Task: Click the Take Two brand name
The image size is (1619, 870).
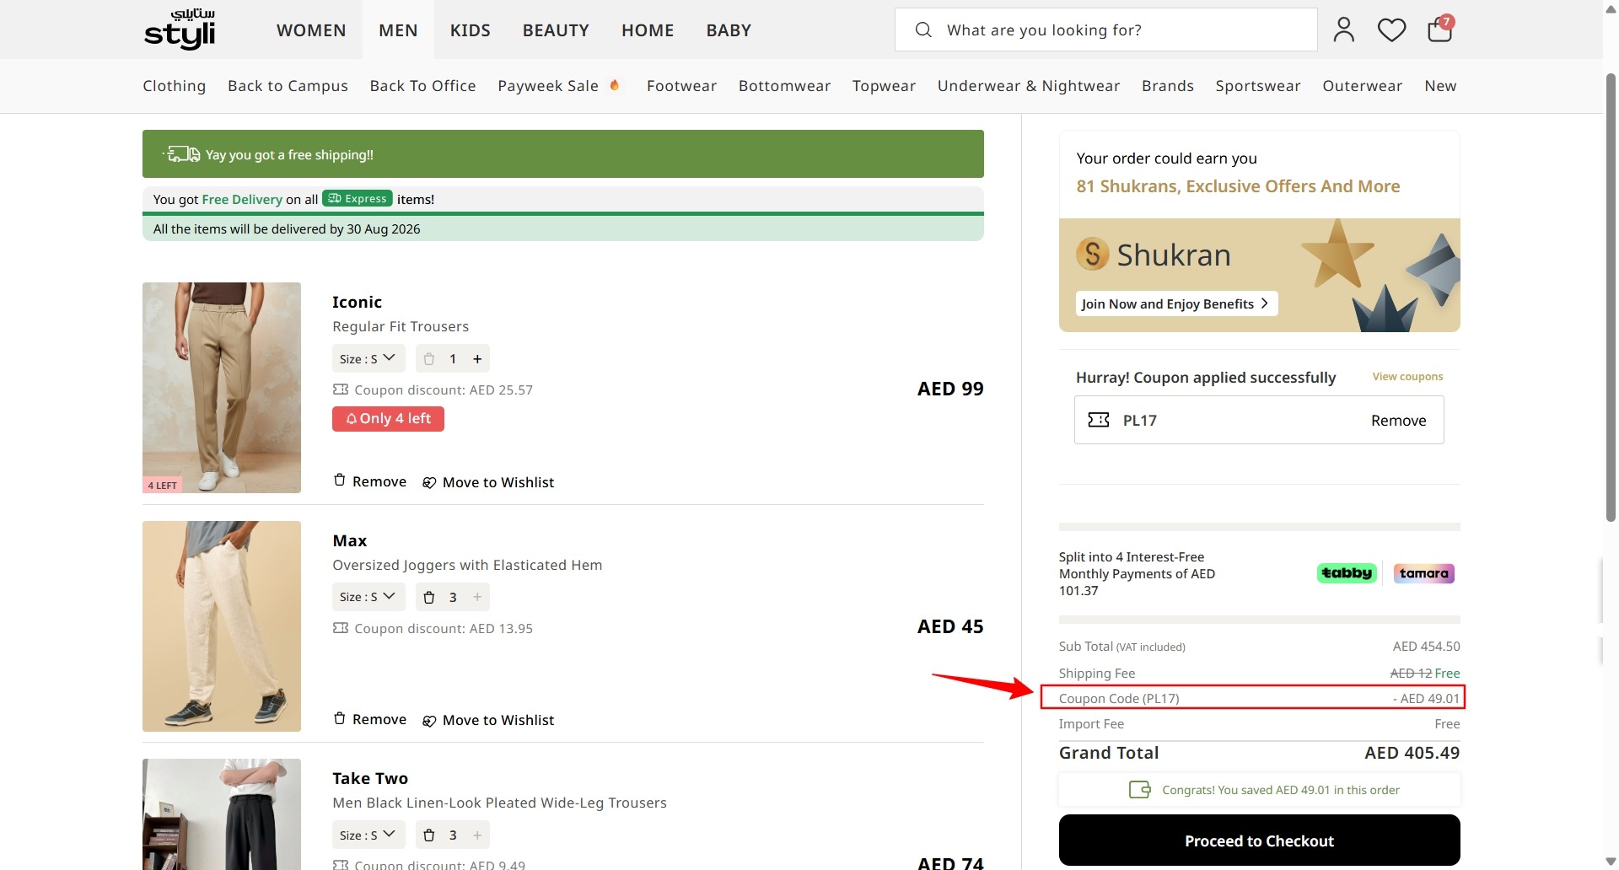Action: tap(370, 778)
